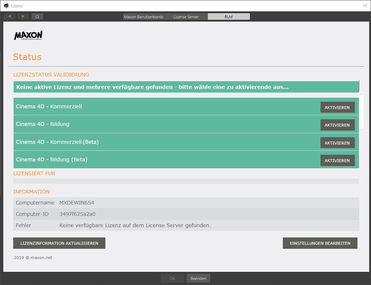Open Einstellungen bearbeiten
This screenshot has height=285, width=371.
[320, 243]
